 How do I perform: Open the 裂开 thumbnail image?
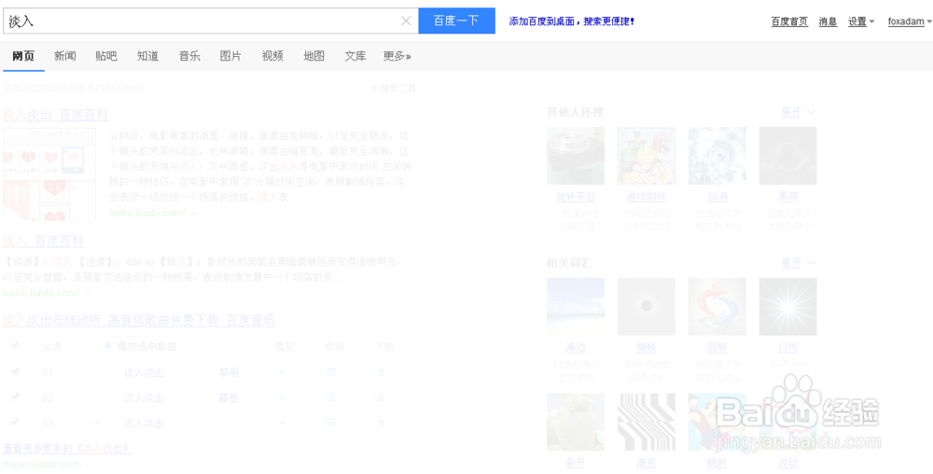[576, 422]
